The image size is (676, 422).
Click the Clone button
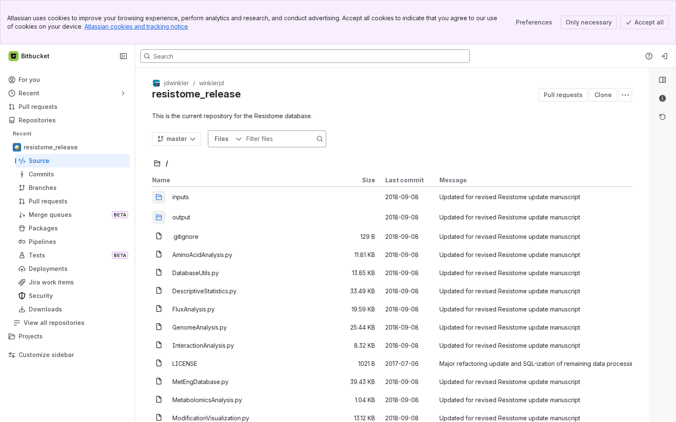603,95
